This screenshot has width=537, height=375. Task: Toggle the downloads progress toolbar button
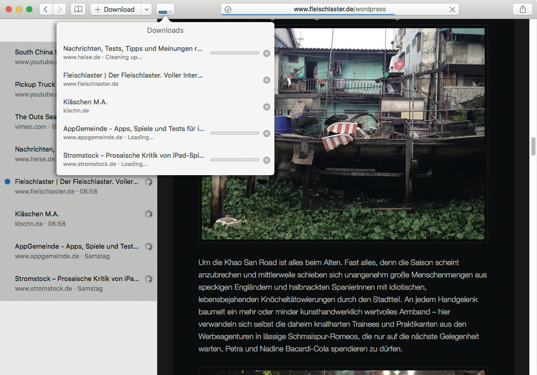165,9
